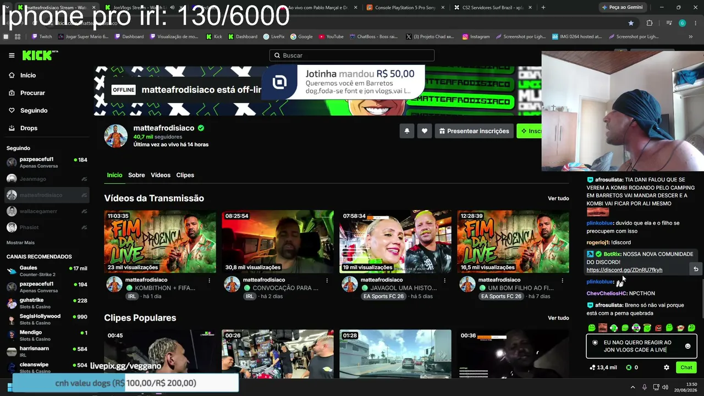Open harrisnaarn recommended channel
704x396 pixels.
click(x=47, y=351)
